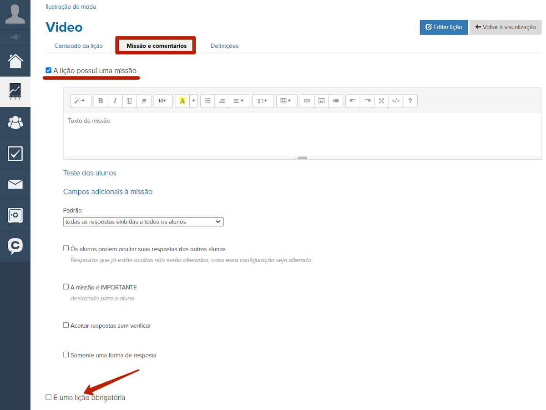Open the font size 14 dropdown
546x410 pixels.
[162, 101]
